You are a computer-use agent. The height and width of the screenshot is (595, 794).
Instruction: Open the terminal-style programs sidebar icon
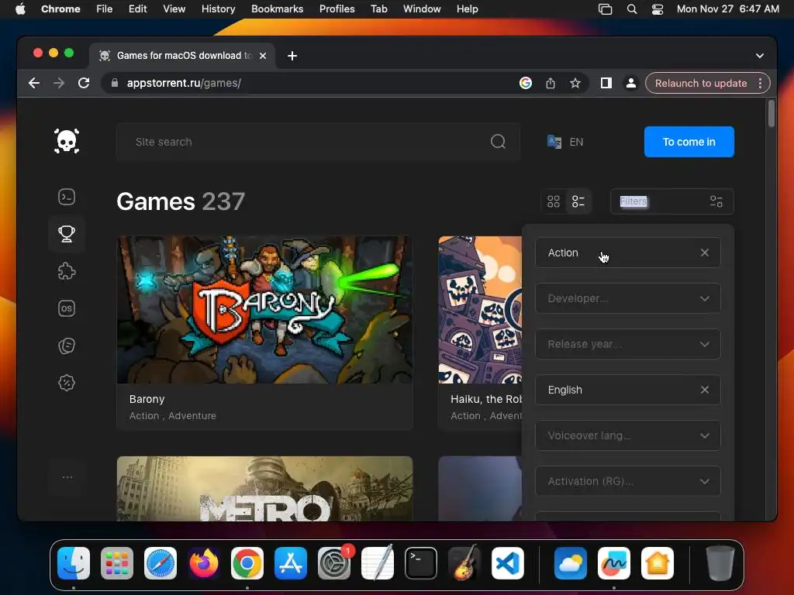point(67,197)
